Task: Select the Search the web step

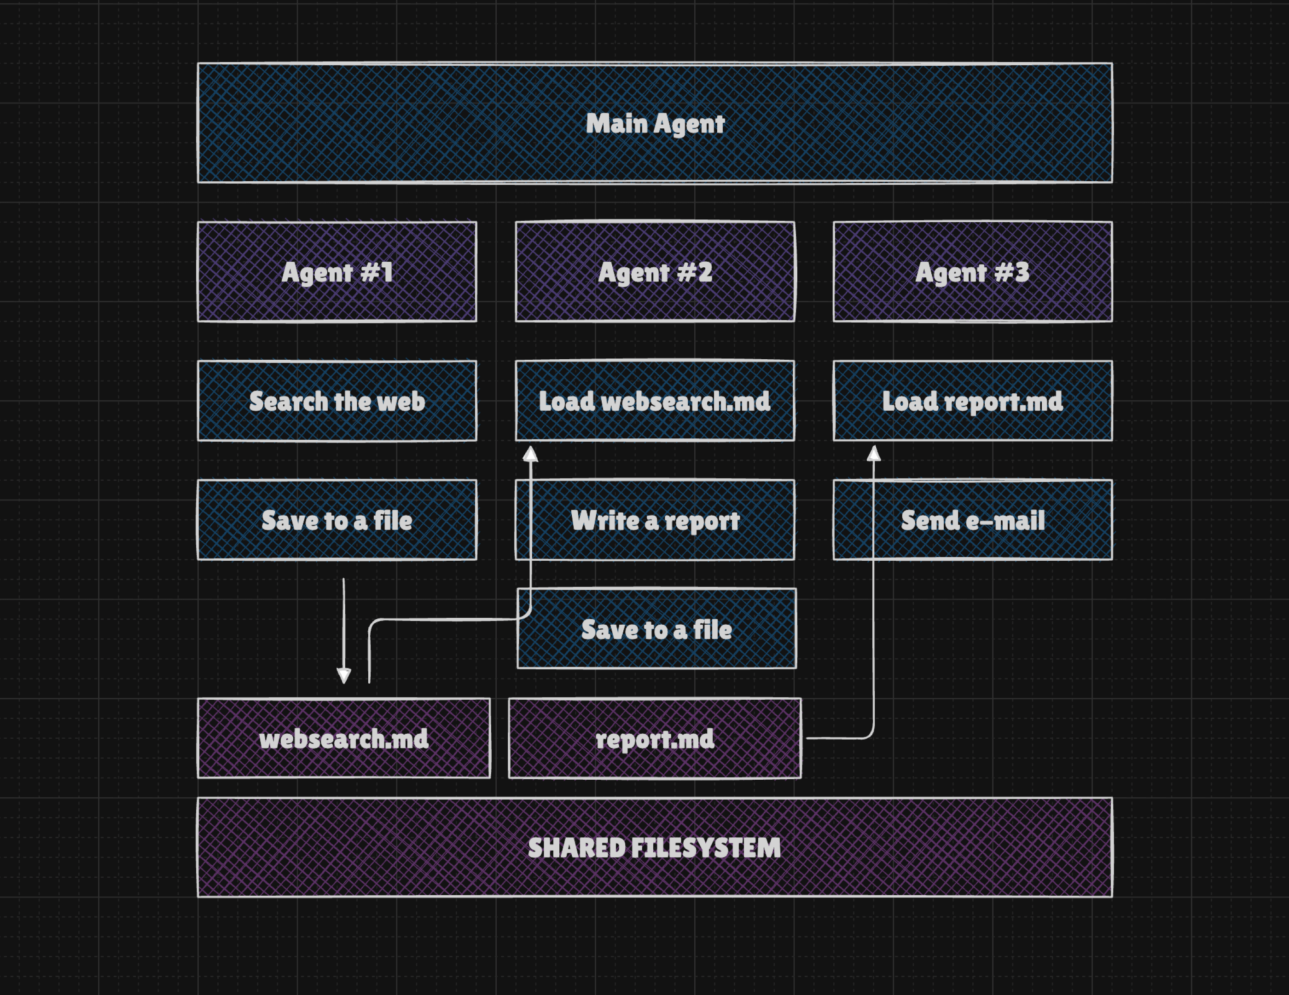Action: tap(337, 401)
